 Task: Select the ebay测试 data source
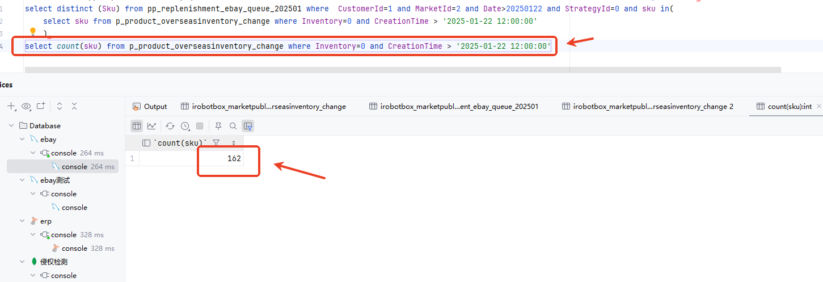pyautogui.click(x=50, y=180)
